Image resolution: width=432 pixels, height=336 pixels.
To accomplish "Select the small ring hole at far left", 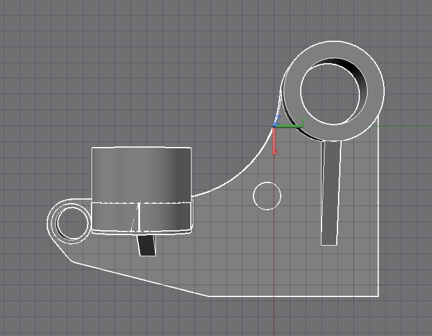I will pyautogui.click(x=72, y=223).
